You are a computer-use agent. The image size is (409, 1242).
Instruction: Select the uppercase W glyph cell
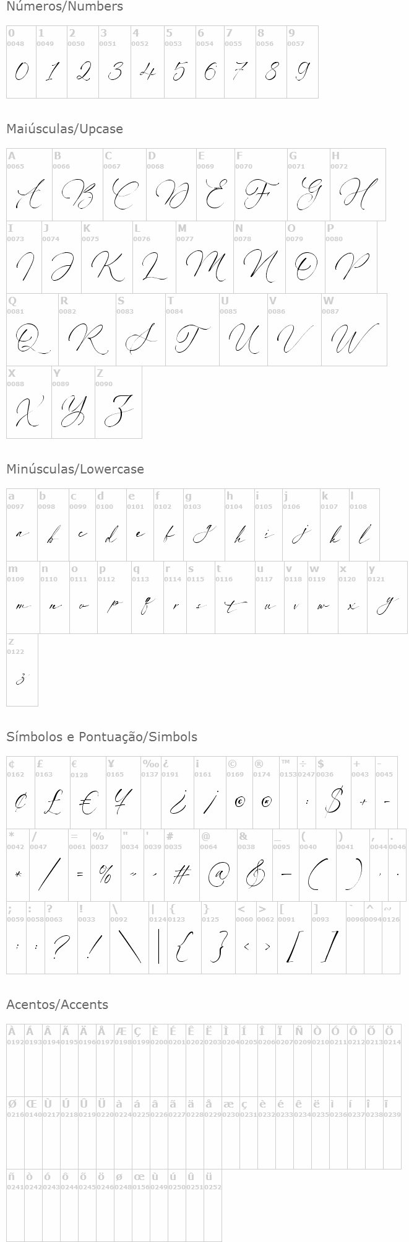[x=354, y=339]
